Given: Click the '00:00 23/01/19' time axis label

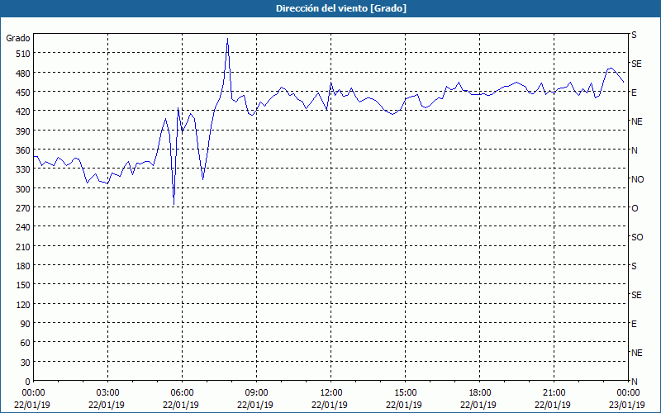Looking at the screenshot, I should click(627, 399).
